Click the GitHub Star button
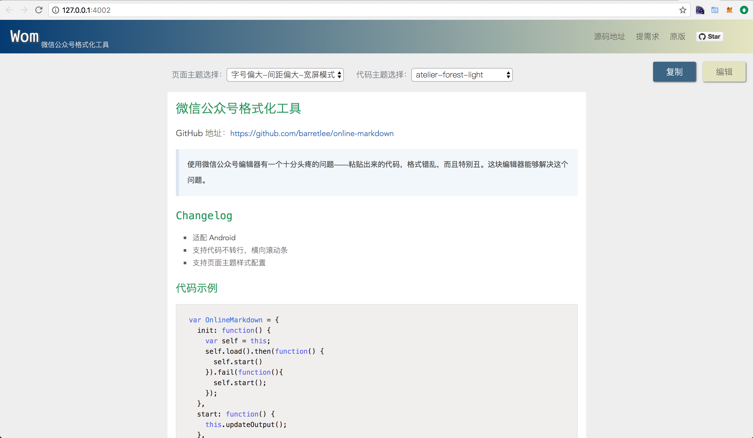Screen dimensions: 753x438 tap(710, 36)
